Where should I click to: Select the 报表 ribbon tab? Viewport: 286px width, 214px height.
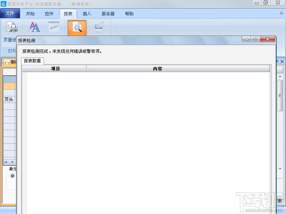[68, 14]
